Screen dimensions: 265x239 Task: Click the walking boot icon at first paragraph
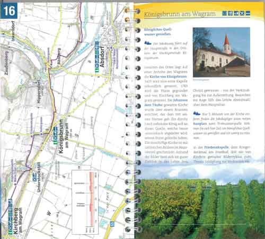pyautogui.click(x=148, y=43)
